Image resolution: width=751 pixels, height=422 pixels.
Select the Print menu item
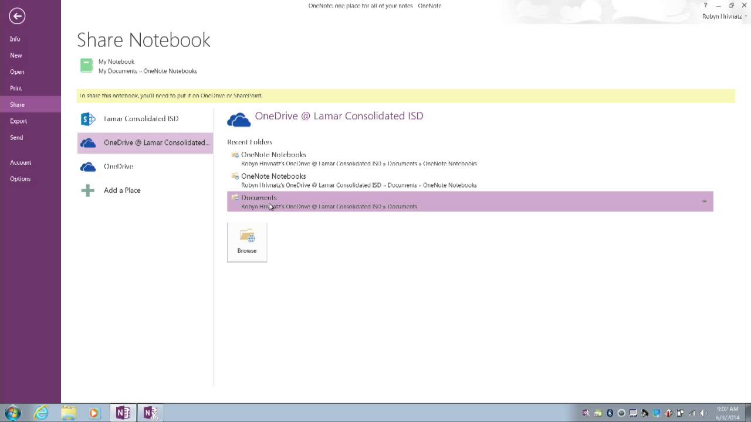16,89
